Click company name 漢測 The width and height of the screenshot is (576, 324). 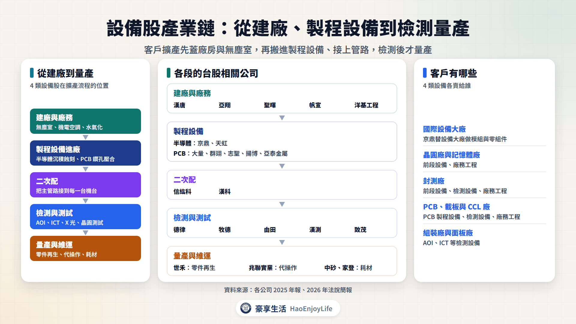click(315, 230)
